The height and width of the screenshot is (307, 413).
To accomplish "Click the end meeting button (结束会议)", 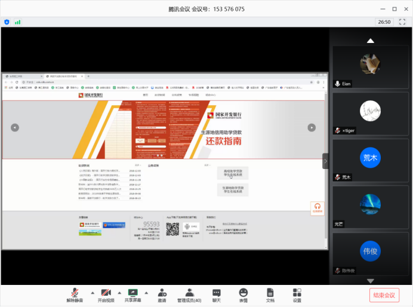I will [x=384, y=295].
